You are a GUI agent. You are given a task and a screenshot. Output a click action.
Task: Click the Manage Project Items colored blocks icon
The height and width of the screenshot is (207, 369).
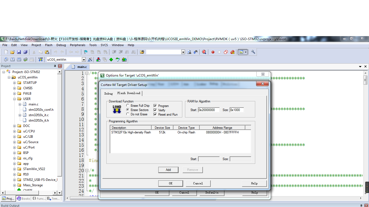click(98, 60)
